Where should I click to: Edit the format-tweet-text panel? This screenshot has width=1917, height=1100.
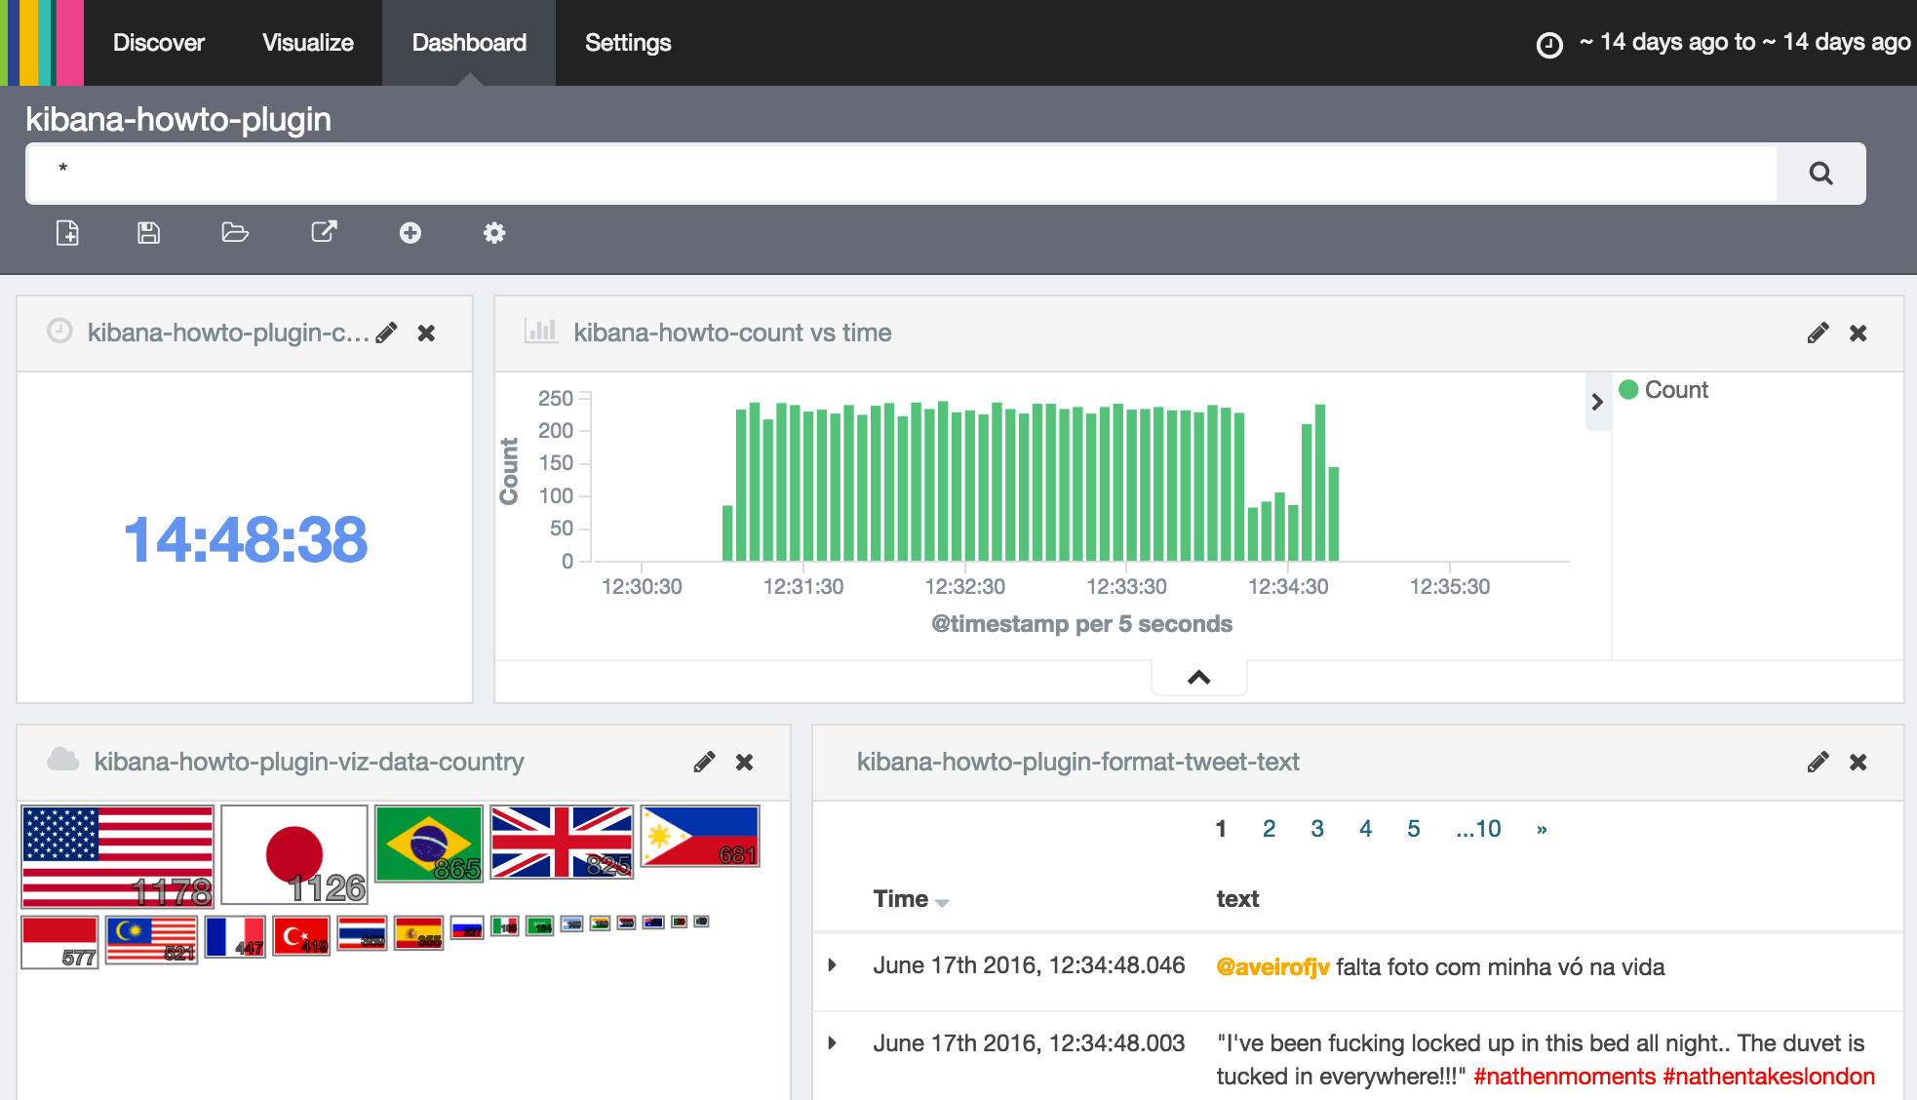tap(1818, 763)
